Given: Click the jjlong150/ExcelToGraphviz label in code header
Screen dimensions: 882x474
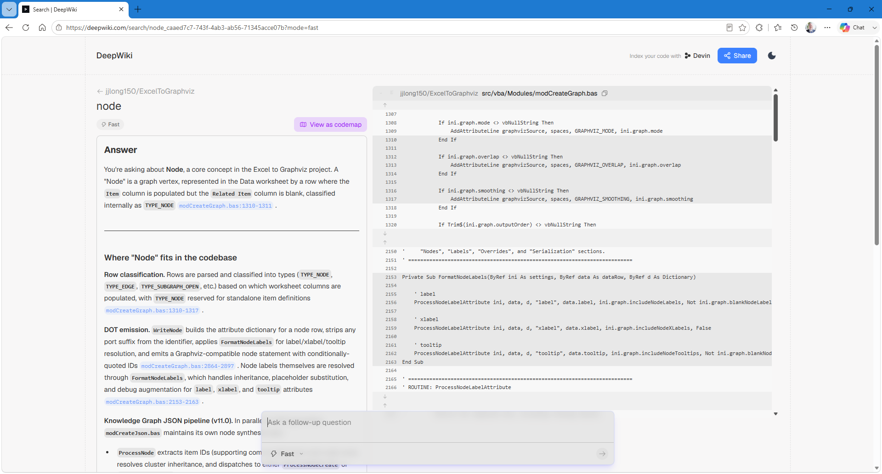Looking at the screenshot, I should click(x=439, y=93).
